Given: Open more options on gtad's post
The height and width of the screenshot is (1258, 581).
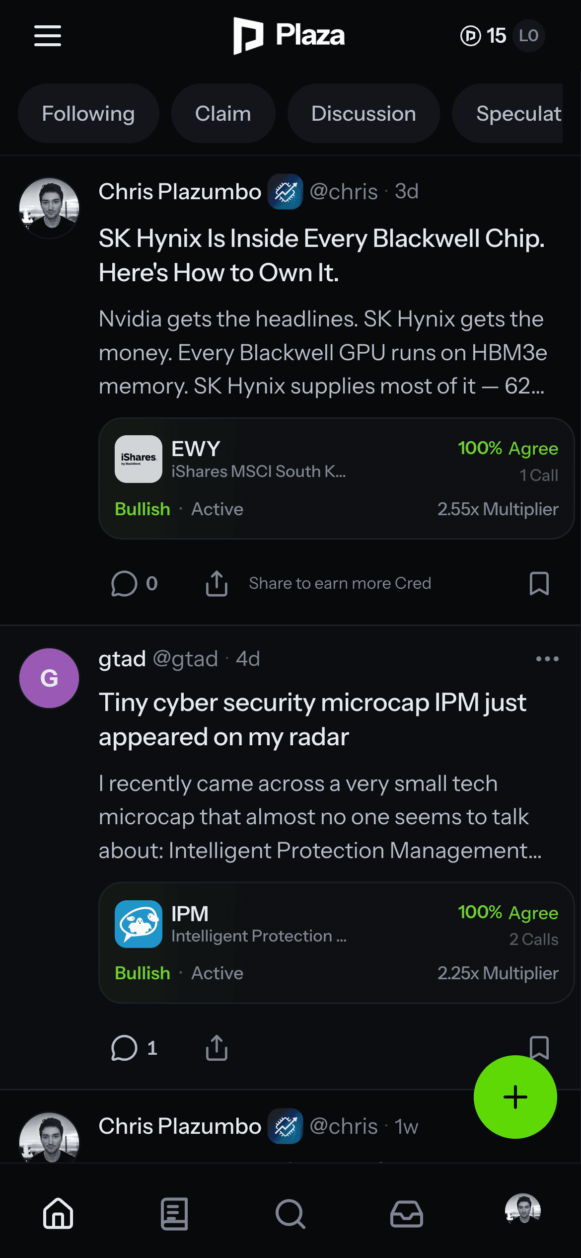Looking at the screenshot, I should coord(547,659).
